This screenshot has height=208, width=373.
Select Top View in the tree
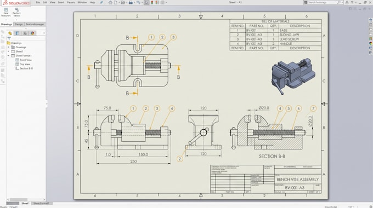[23, 64]
